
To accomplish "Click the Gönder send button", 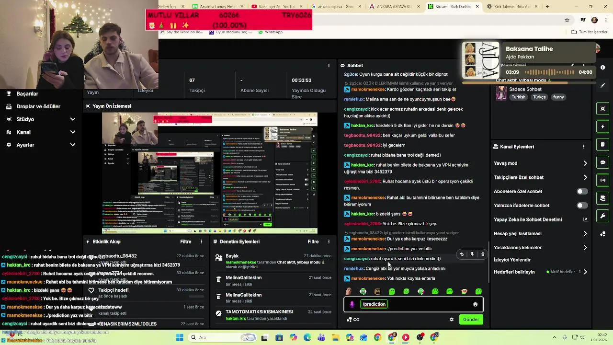I will coord(471,320).
